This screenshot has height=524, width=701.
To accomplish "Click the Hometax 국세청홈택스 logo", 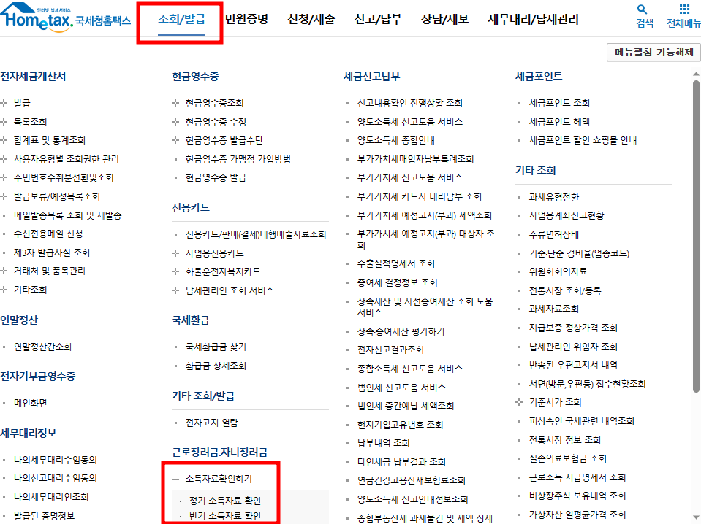I will (62, 20).
